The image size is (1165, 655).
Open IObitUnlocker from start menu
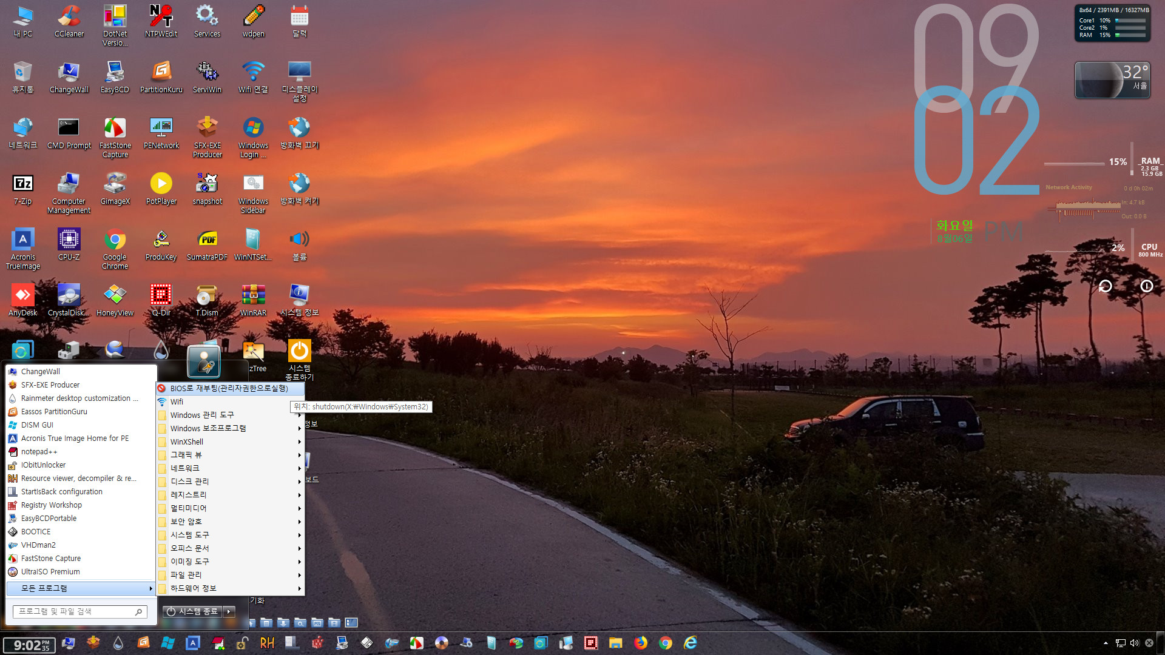click(81, 465)
